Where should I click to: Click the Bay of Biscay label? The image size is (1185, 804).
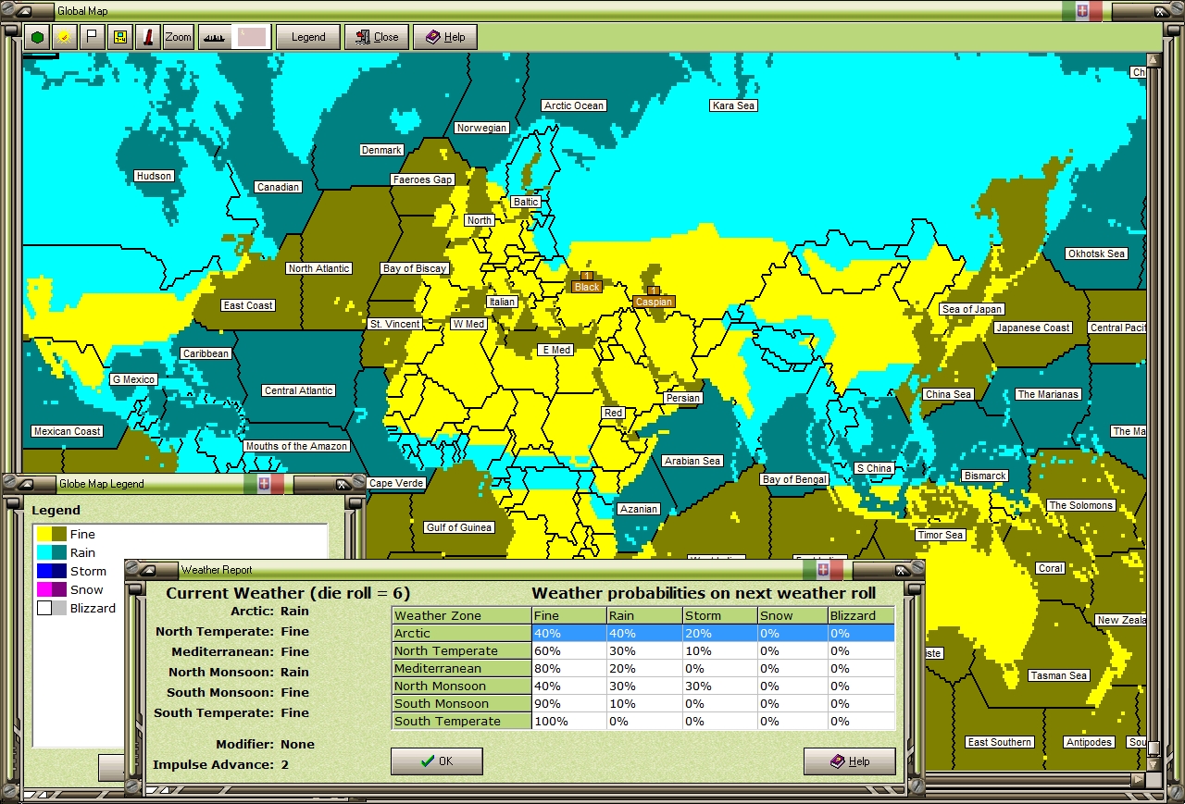tap(415, 268)
